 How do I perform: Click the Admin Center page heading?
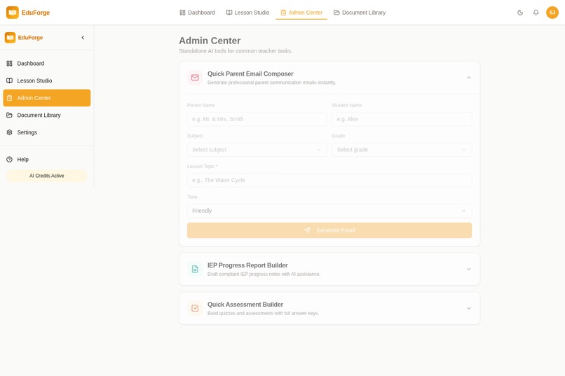(x=210, y=41)
